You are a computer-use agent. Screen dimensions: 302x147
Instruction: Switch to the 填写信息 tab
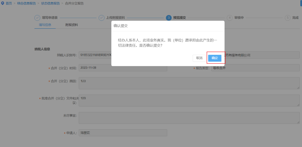tap(45, 25)
